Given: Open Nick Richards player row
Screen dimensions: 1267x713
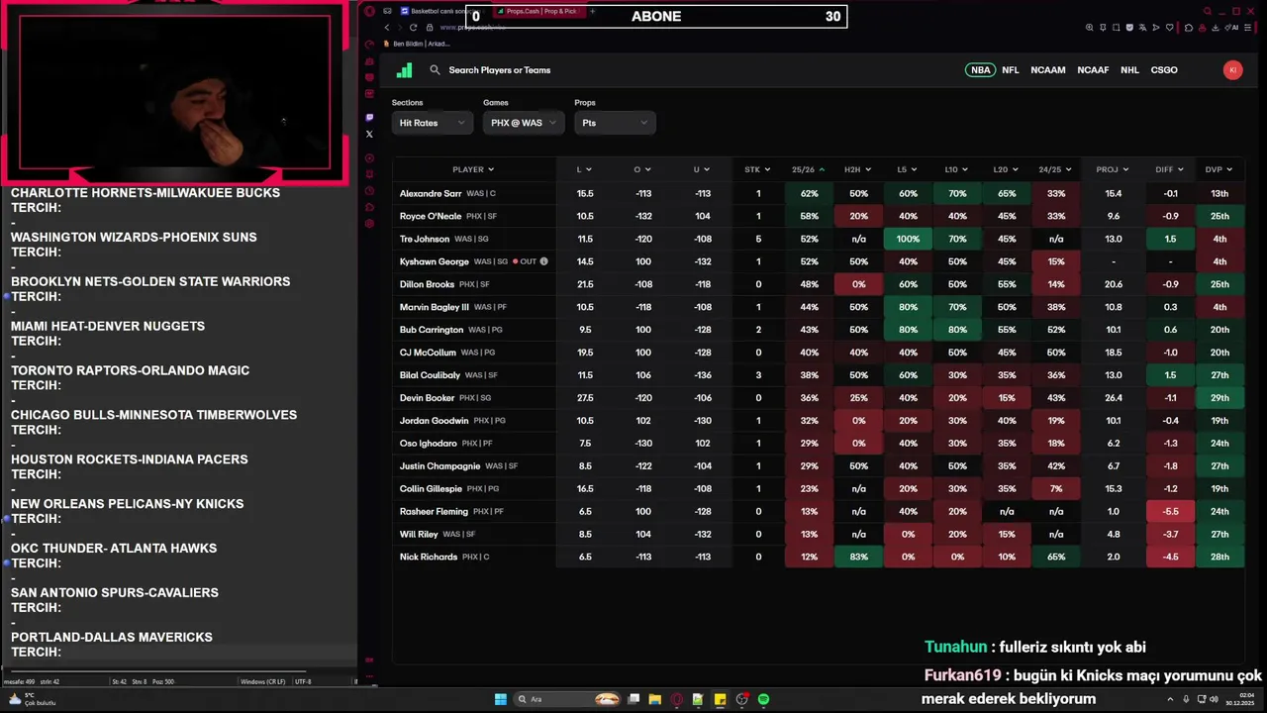Looking at the screenshot, I should (819, 557).
